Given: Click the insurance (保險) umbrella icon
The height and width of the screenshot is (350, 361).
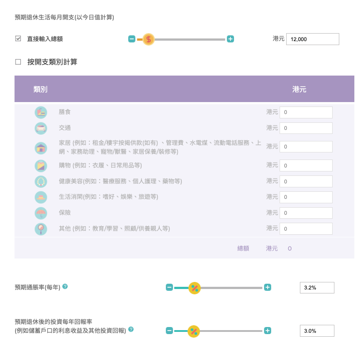Looking at the screenshot, I should click(41, 213).
